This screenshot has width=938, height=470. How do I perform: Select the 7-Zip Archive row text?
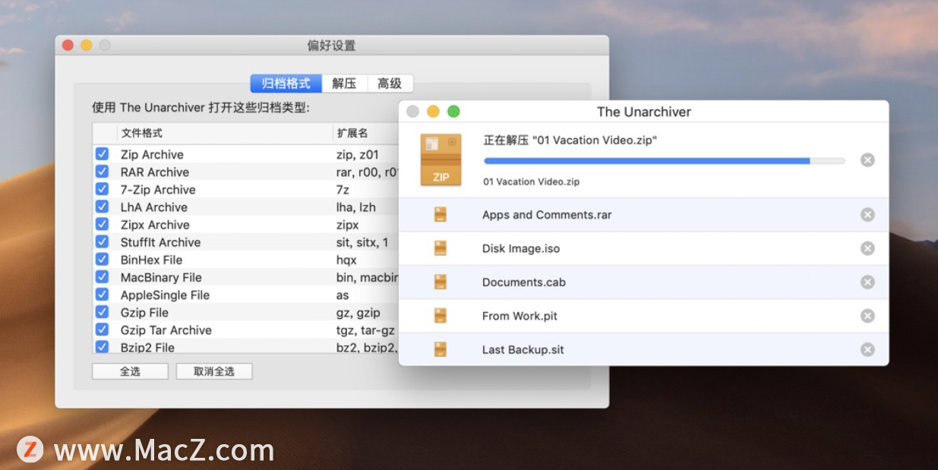(158, 189)
